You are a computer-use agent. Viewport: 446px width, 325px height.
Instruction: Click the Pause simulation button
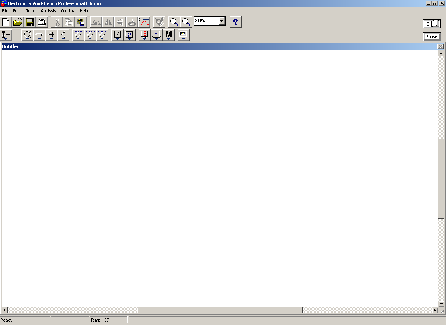pos(432,37)
